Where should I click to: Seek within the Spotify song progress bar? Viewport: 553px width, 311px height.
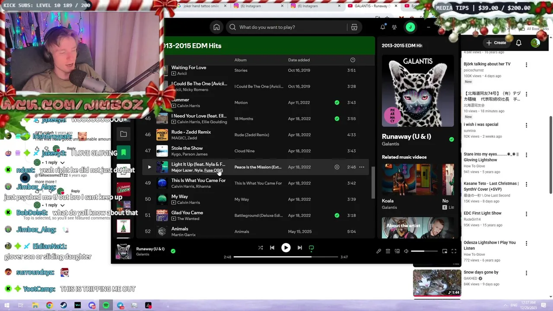286,257
